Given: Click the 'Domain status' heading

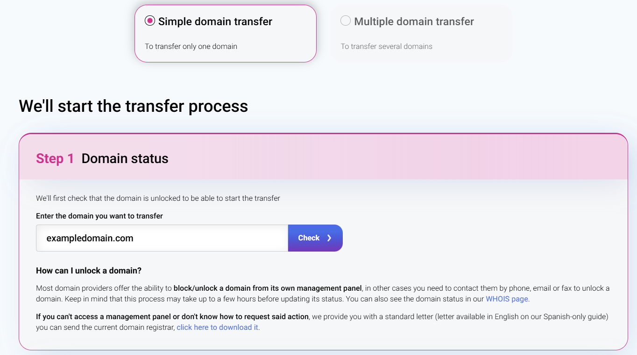Looking at the screenshot, I should (x=125, y=159).
